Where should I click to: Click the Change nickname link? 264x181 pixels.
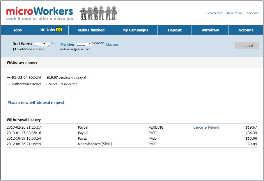(112, 45)
